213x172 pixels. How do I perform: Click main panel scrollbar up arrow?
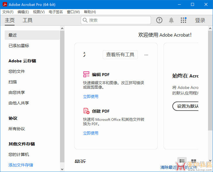[210, 28]
